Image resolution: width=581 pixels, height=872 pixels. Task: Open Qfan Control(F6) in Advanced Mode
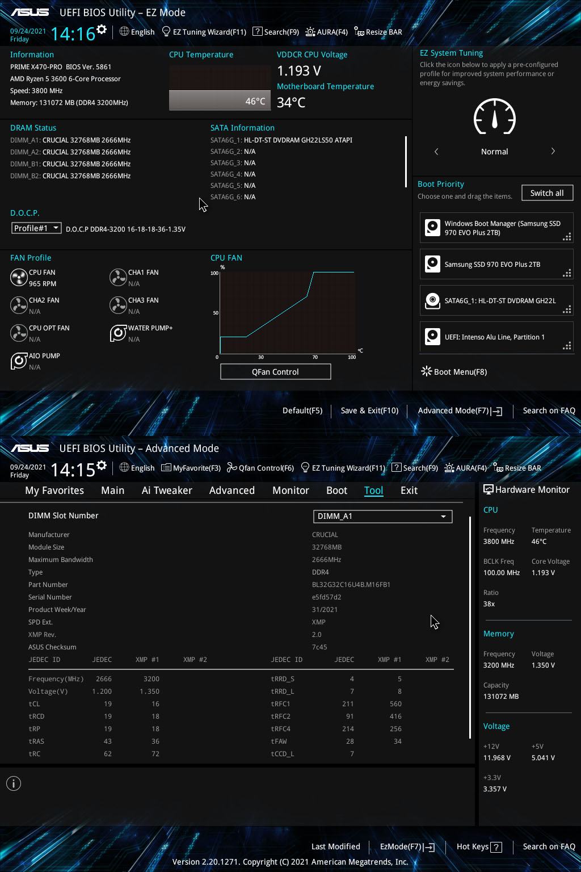(260, 468)
